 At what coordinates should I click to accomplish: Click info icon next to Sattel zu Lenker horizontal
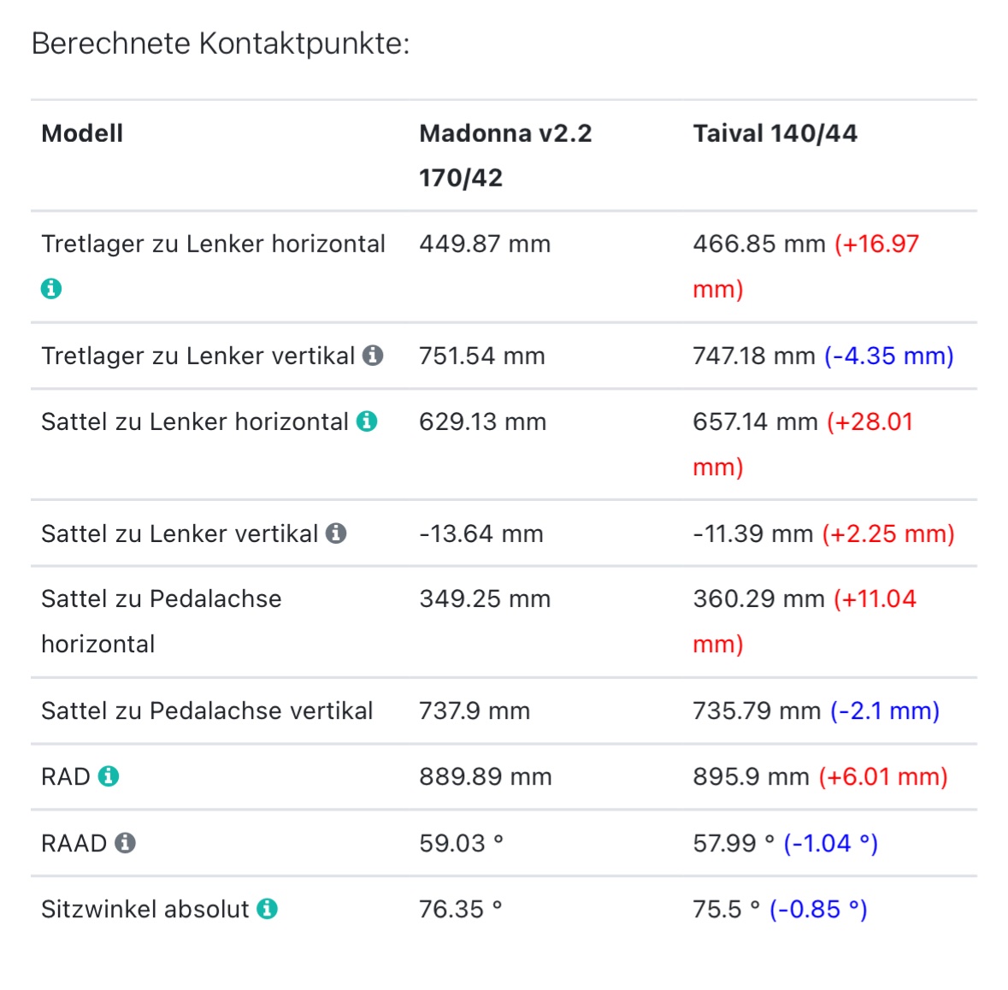click(367, 421)
